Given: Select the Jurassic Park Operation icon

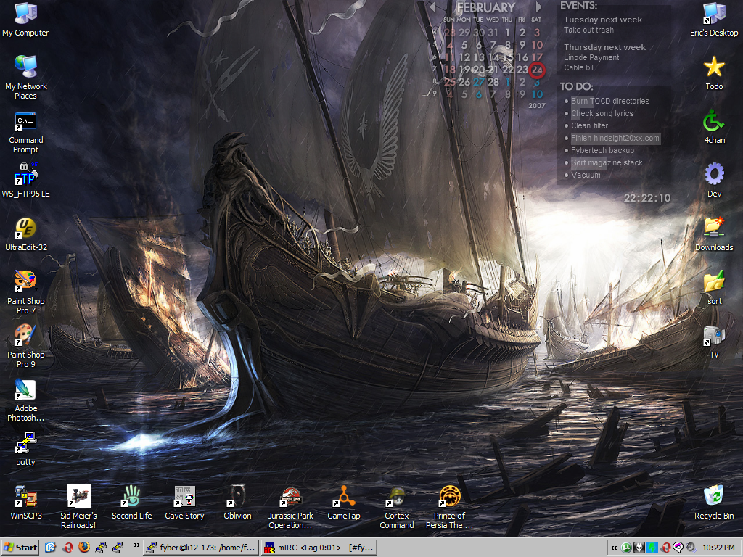Looking at the screenshot, I should [290, 507].
